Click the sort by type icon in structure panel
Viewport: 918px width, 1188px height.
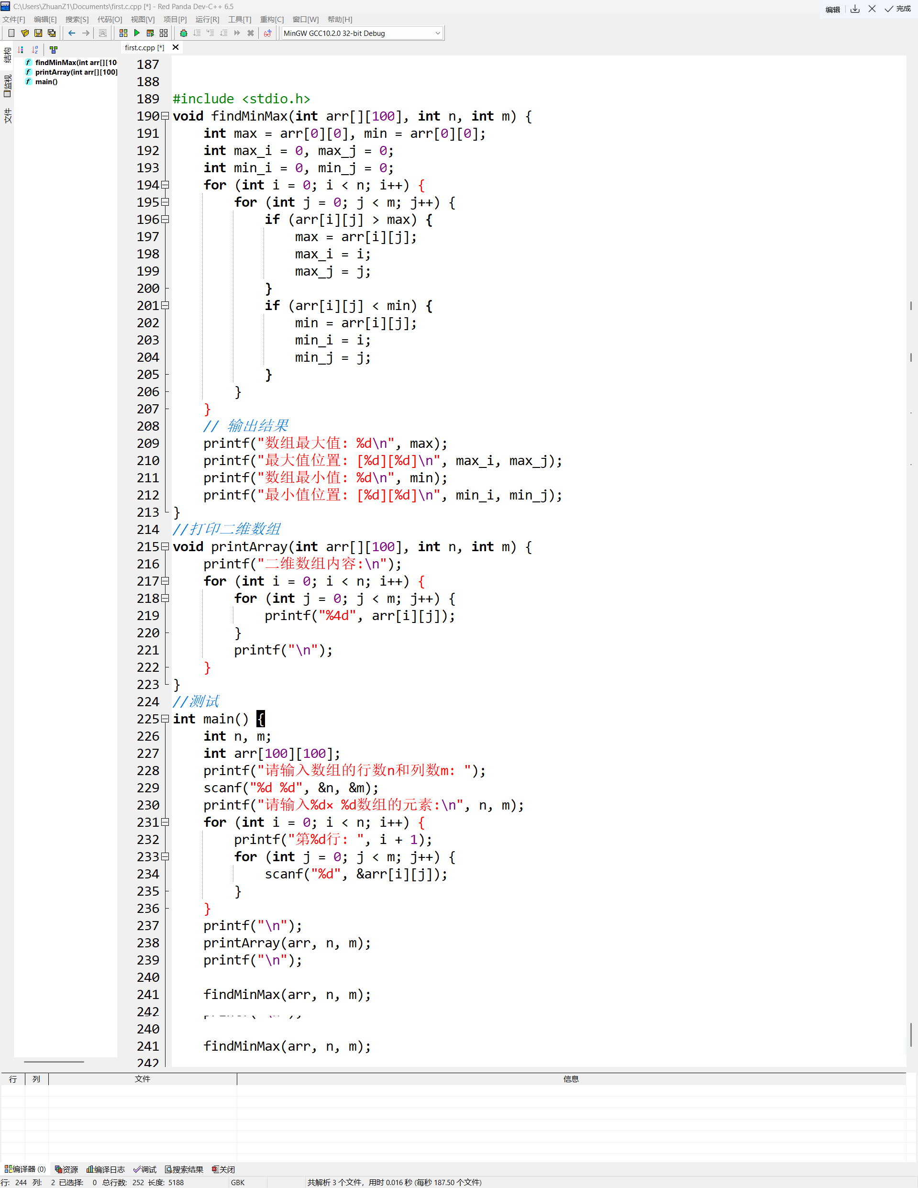(x=21, y=49)
